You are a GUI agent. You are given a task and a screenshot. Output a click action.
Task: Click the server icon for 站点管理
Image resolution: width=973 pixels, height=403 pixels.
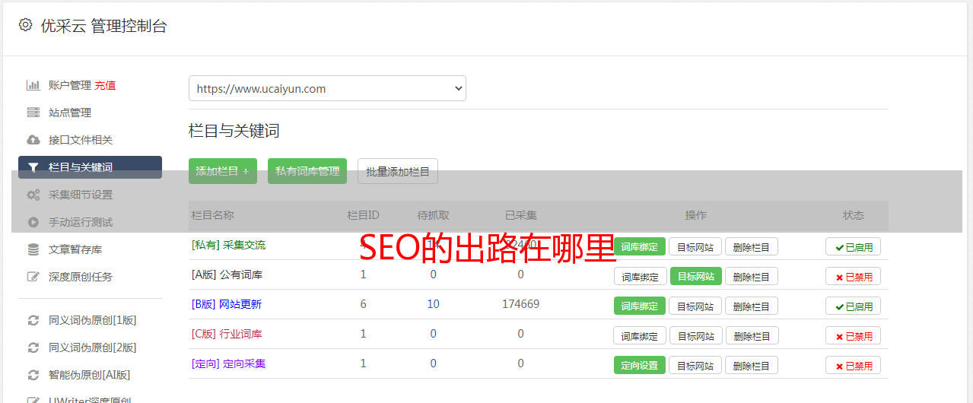point(33,113)
